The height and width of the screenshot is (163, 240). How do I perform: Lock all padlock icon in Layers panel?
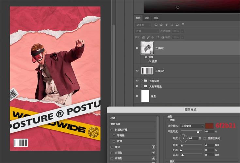point(163,37)
